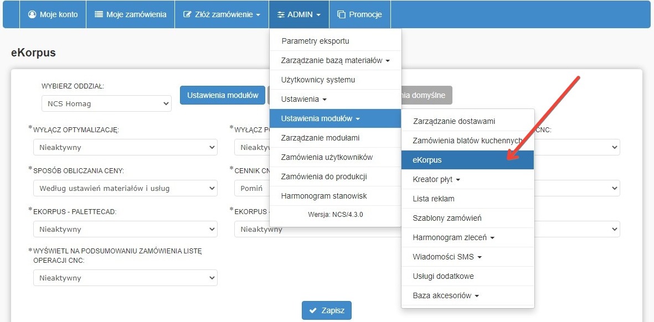Open the Wybierz oddział NCS Homag dropdown
This screenshot has height=322, width=654.
pos(106,103)
